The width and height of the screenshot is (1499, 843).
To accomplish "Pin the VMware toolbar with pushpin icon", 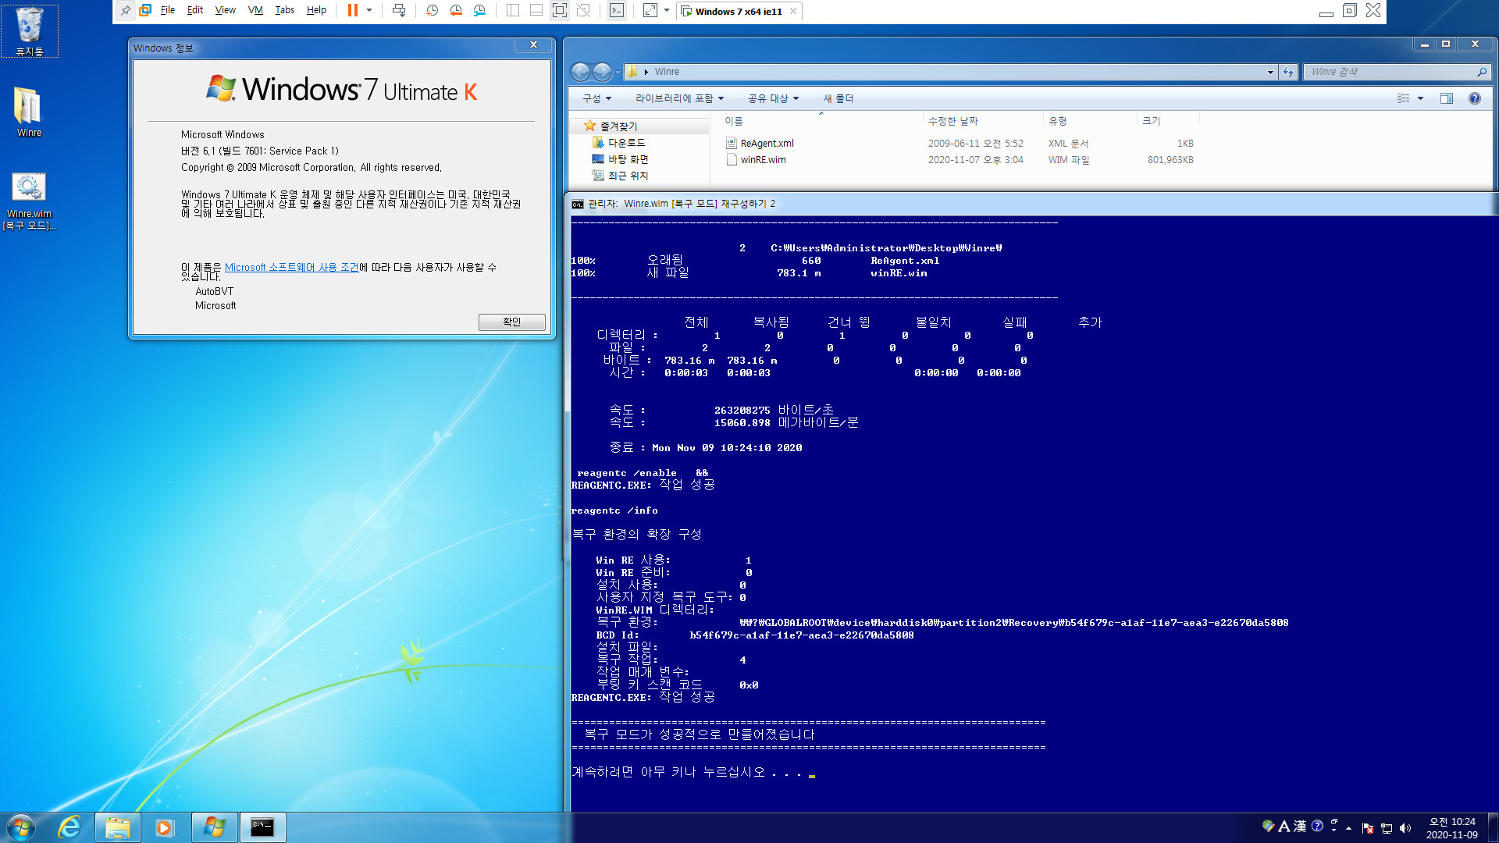I will pos(125,11).
